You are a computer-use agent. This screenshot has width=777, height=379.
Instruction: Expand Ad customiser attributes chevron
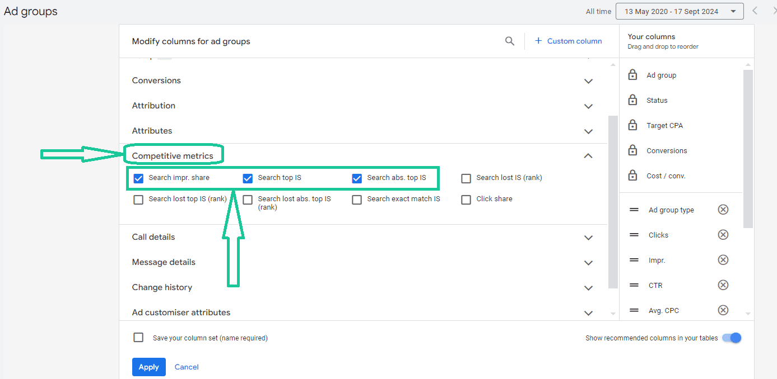(x=588, y=313)
